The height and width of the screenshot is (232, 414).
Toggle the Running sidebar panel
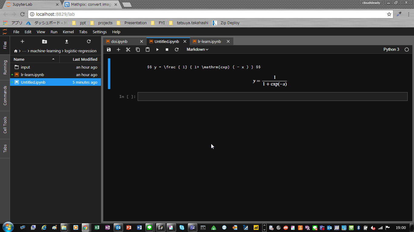point(5,65)
